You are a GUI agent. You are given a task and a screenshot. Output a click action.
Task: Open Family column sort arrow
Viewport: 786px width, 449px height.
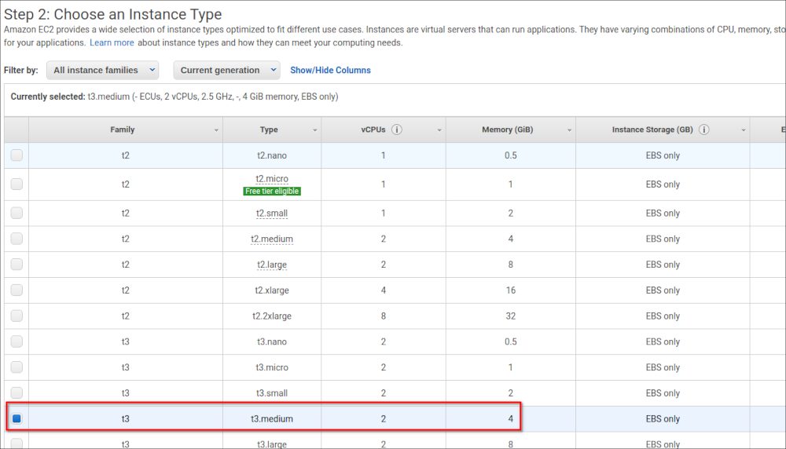[216, 130]
